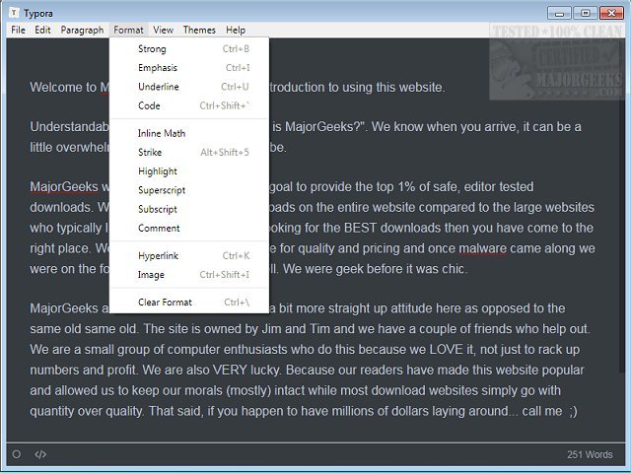Open the Edit menu
Viewport: 631px width, 473px height.
pos(42,31)
